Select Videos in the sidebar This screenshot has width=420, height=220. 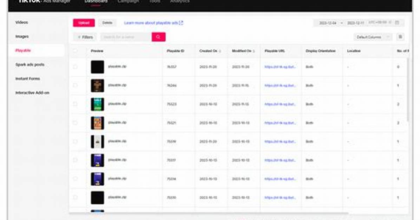[x=22, y=22]
